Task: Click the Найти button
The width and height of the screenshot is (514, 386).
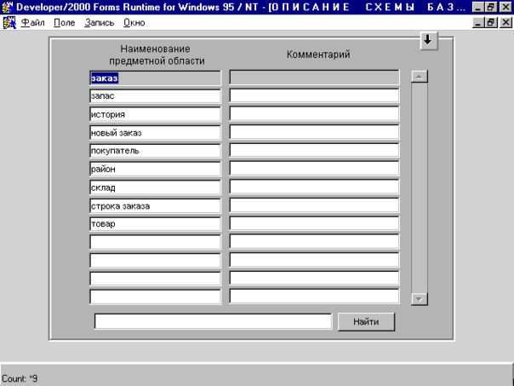Action: [x=366, y=322]
